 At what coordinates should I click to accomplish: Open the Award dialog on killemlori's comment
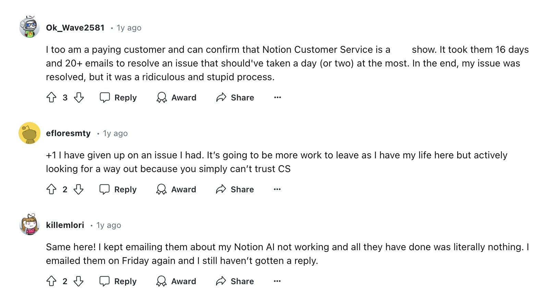[x=176, y=281]
